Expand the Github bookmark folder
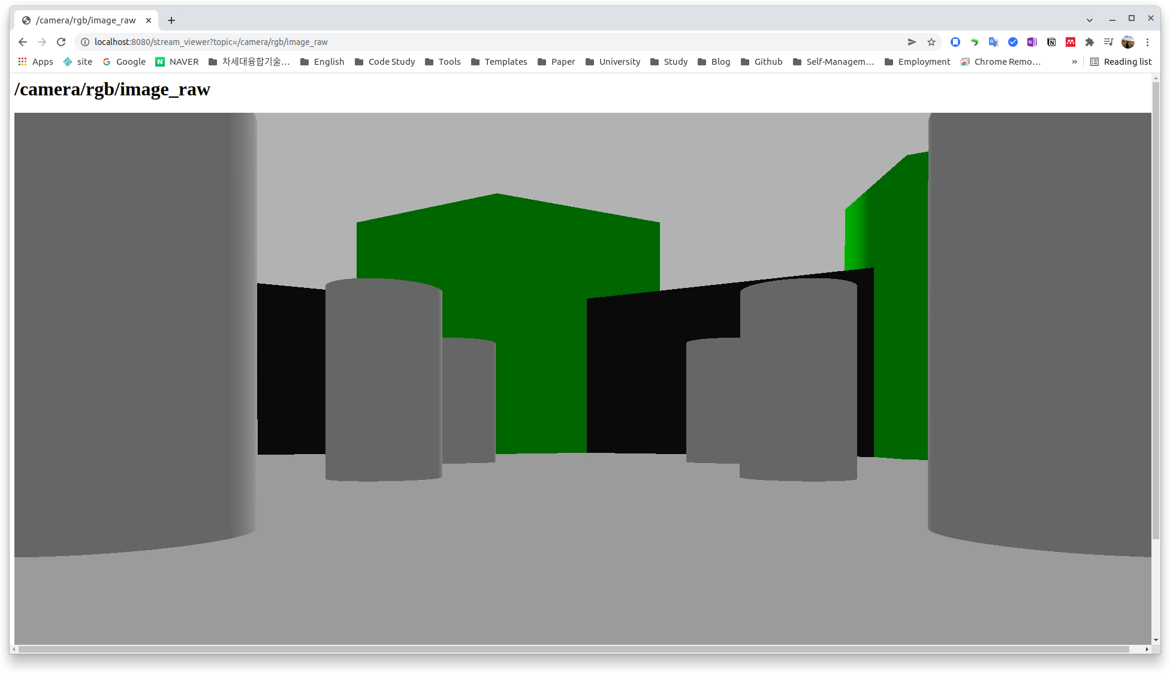This screenshot has width=1170, height=673. (762, 62)
